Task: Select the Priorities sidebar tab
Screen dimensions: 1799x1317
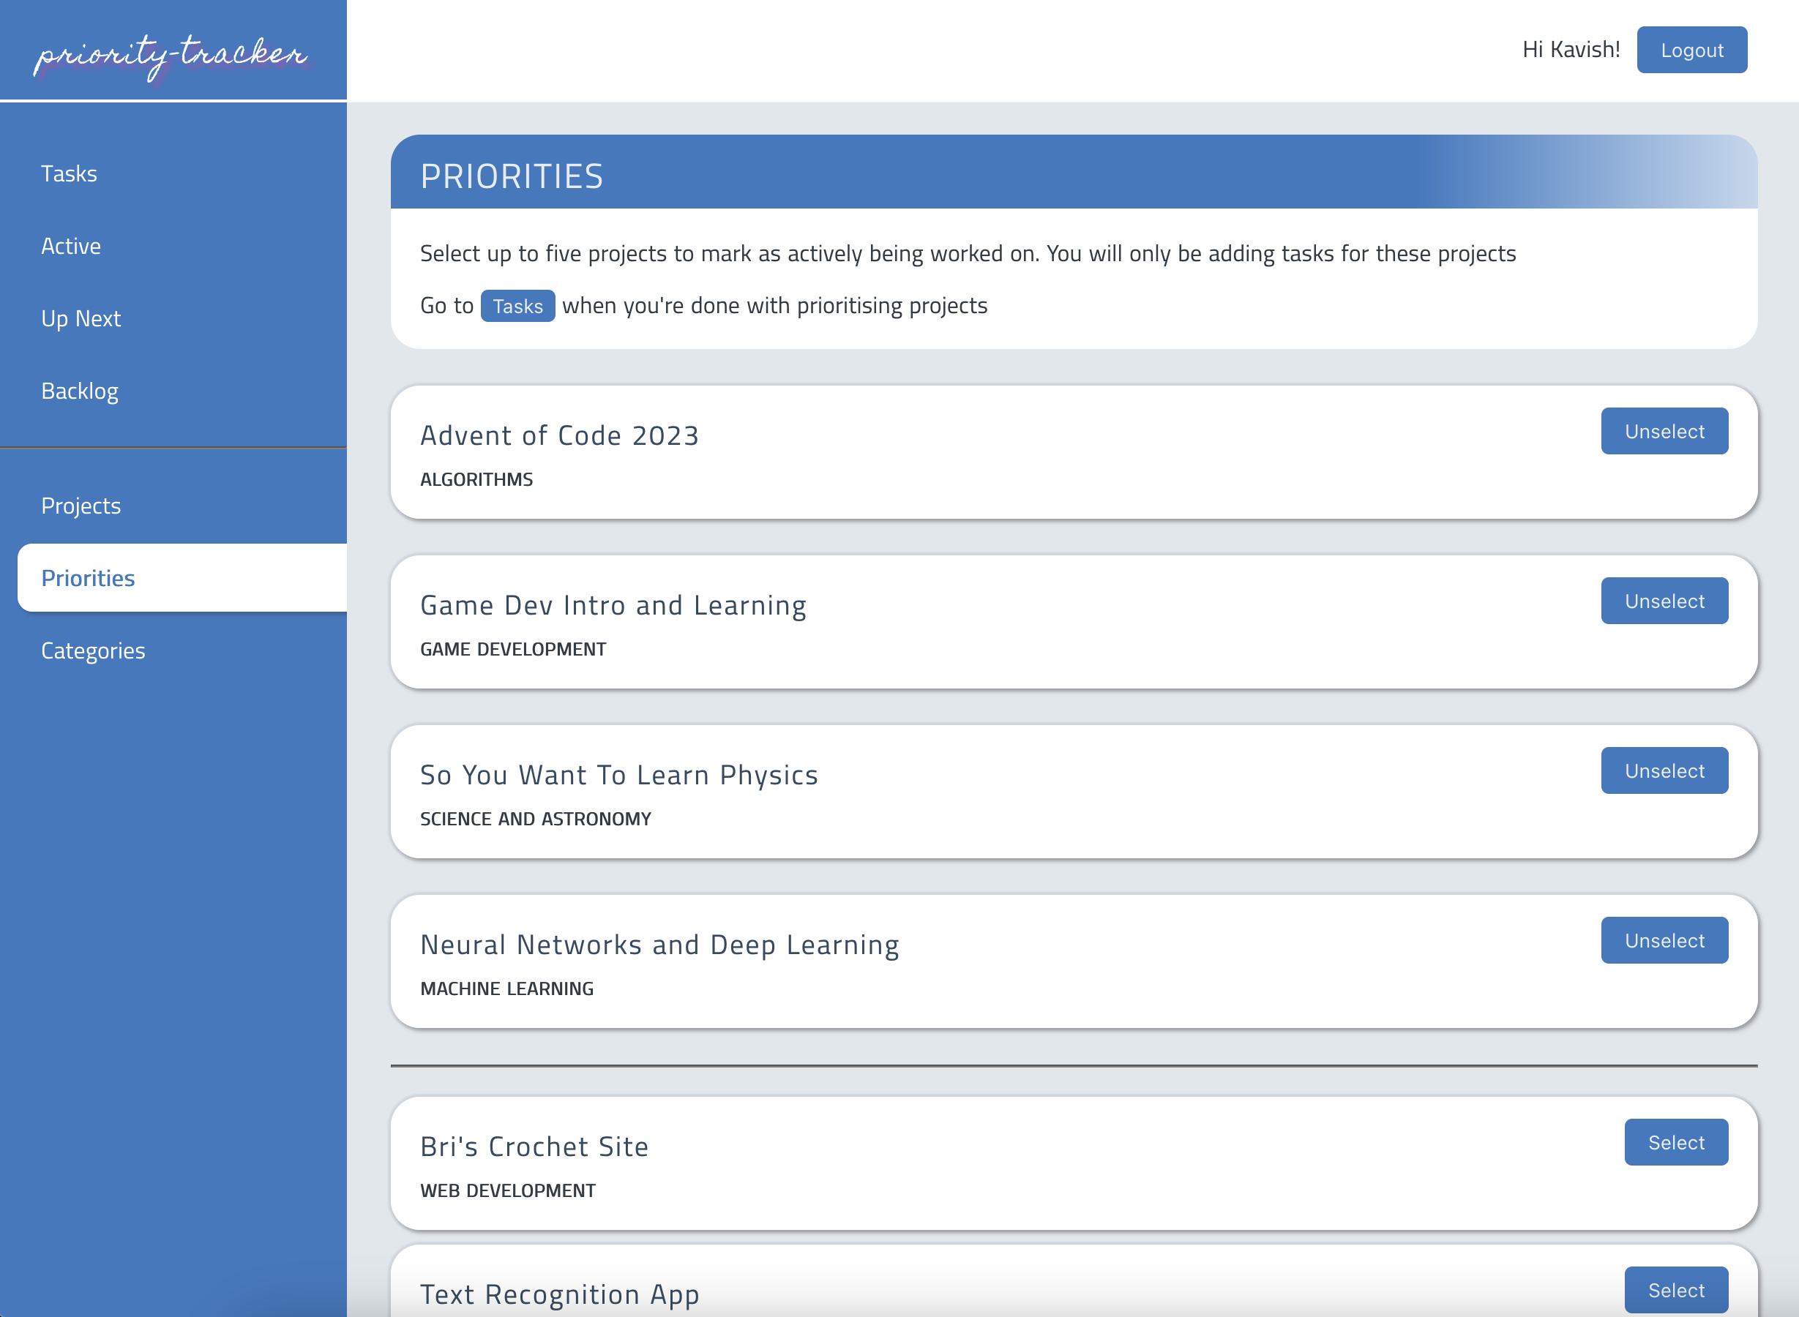Action: (x=88, y=579)
